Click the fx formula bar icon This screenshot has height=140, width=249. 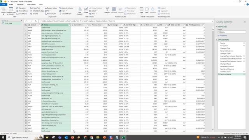(x=36, y=21)
